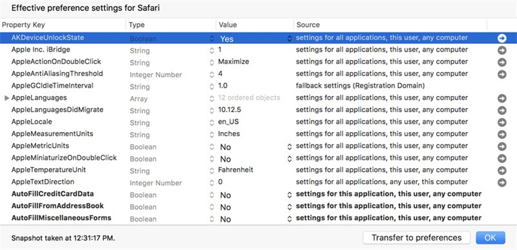This screenshot has height=250, width=517.
Task: Select the AppleMetricUnits key
Action: tap(40, 146)
